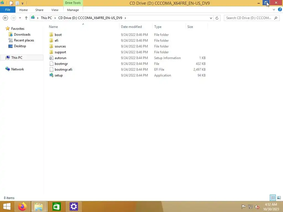This screenshot has width=283, height=212.
Task: Refresh the folder view
Action: coord(217,18)
